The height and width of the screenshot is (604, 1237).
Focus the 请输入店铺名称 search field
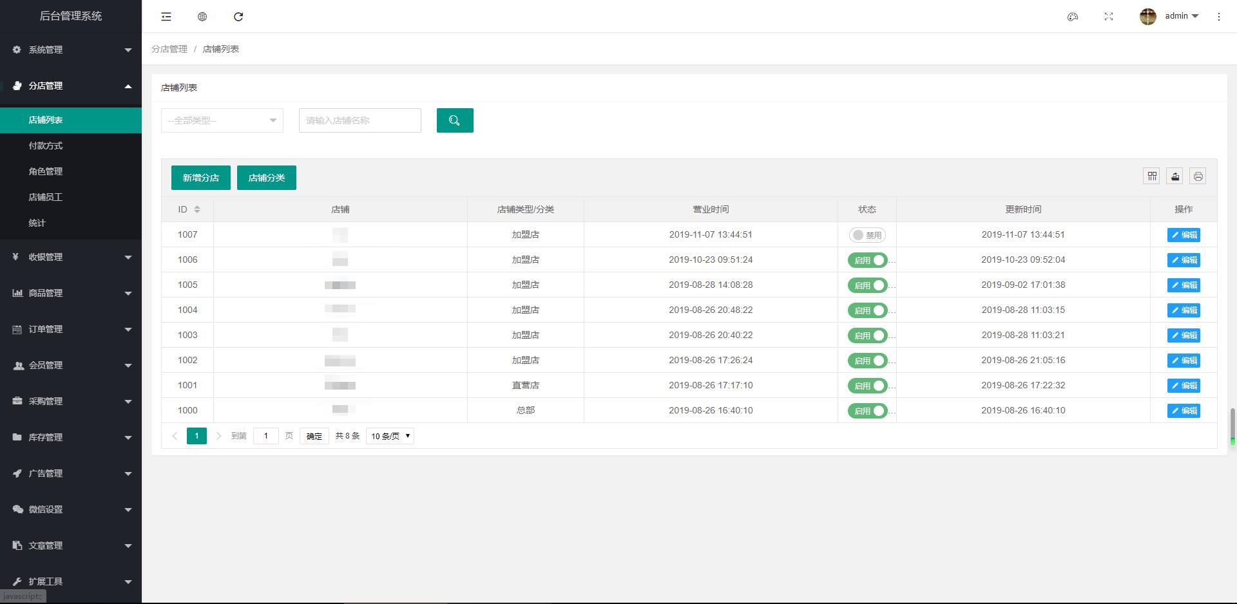click(x=360, y=120)
